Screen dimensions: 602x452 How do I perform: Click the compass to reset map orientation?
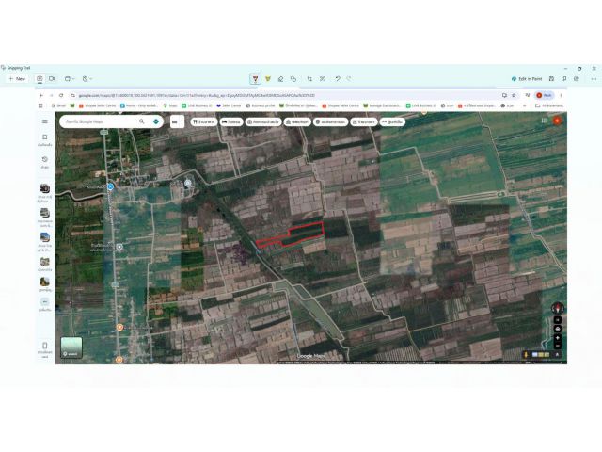(558, 308)
